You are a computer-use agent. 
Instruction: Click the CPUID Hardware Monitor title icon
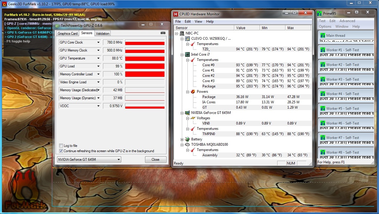pos(176,14)
